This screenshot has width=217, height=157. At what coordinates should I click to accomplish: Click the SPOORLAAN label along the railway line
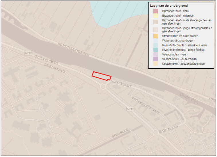click(121, 133)
